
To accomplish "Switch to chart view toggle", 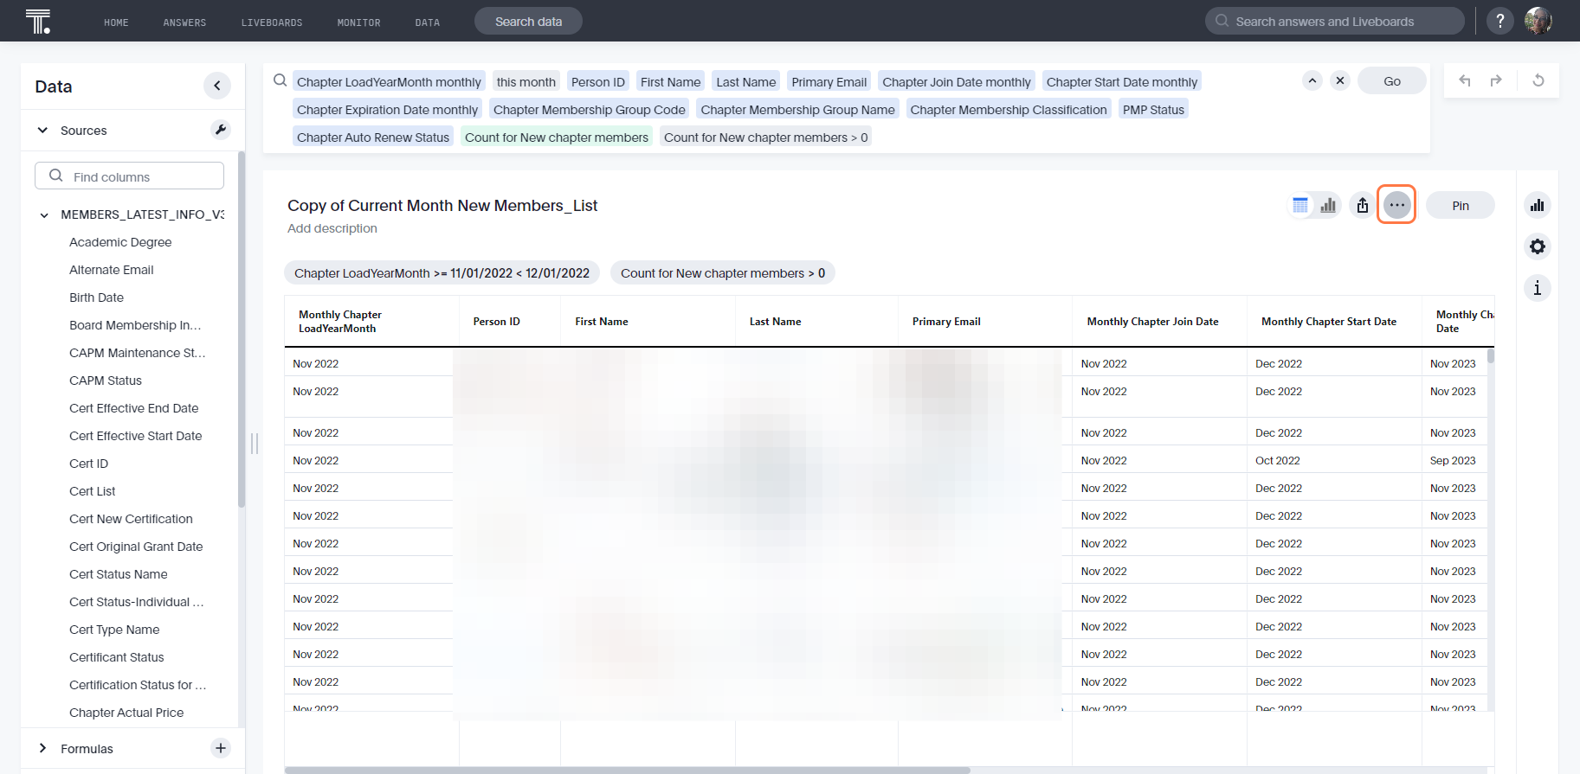I will tap(1328, 205).
